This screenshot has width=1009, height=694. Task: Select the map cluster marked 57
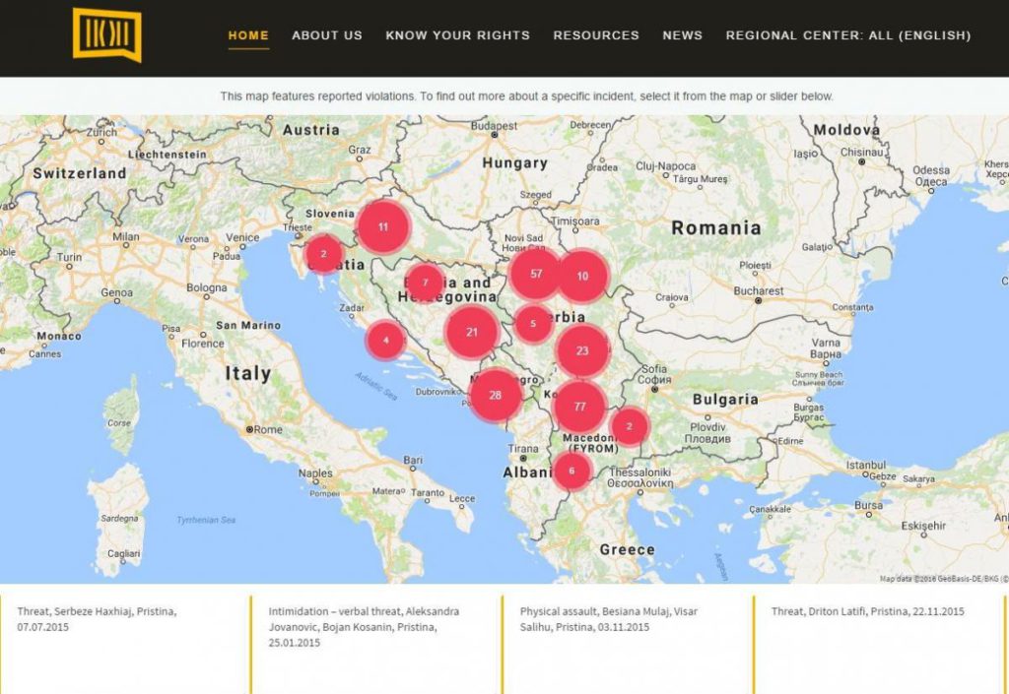coord(535,274)
